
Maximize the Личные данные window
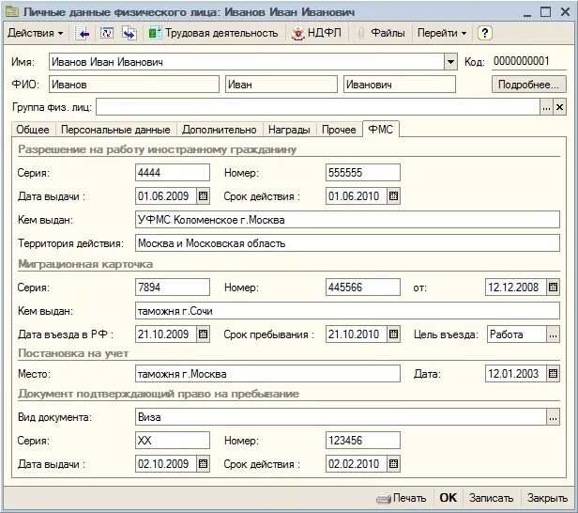click(x=545, y=12)
